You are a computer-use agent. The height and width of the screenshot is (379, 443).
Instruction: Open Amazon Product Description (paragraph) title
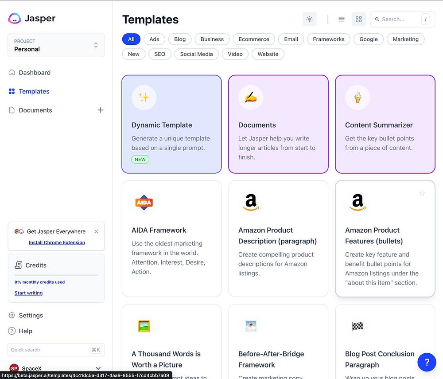(x=277, y=235)
